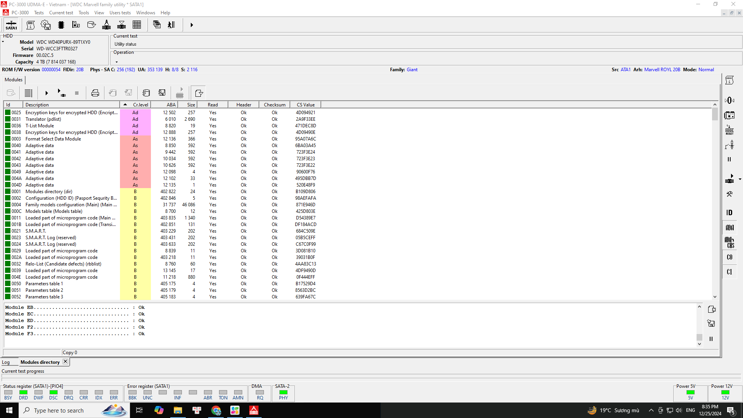Click the circuit board icon in main toolbar
Image resolution: width=743 pixels, height=418 pixels.
pos(76,25)
